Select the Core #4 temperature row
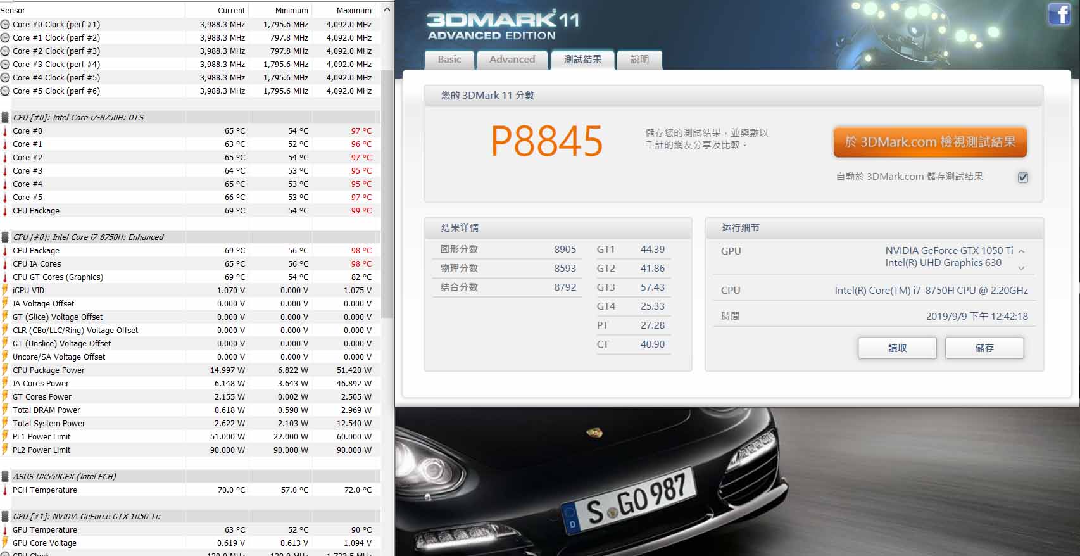Viewport: 1080px width, 556px height. [x=190, y=184]
